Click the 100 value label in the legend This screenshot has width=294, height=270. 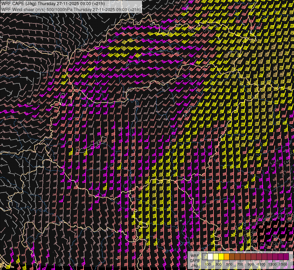[208, 264]
